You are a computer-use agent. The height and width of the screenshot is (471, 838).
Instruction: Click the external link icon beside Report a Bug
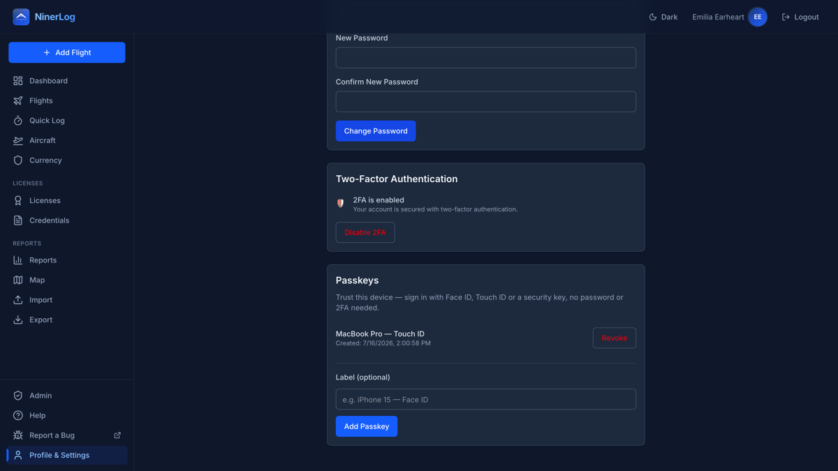tap(117, 435)
